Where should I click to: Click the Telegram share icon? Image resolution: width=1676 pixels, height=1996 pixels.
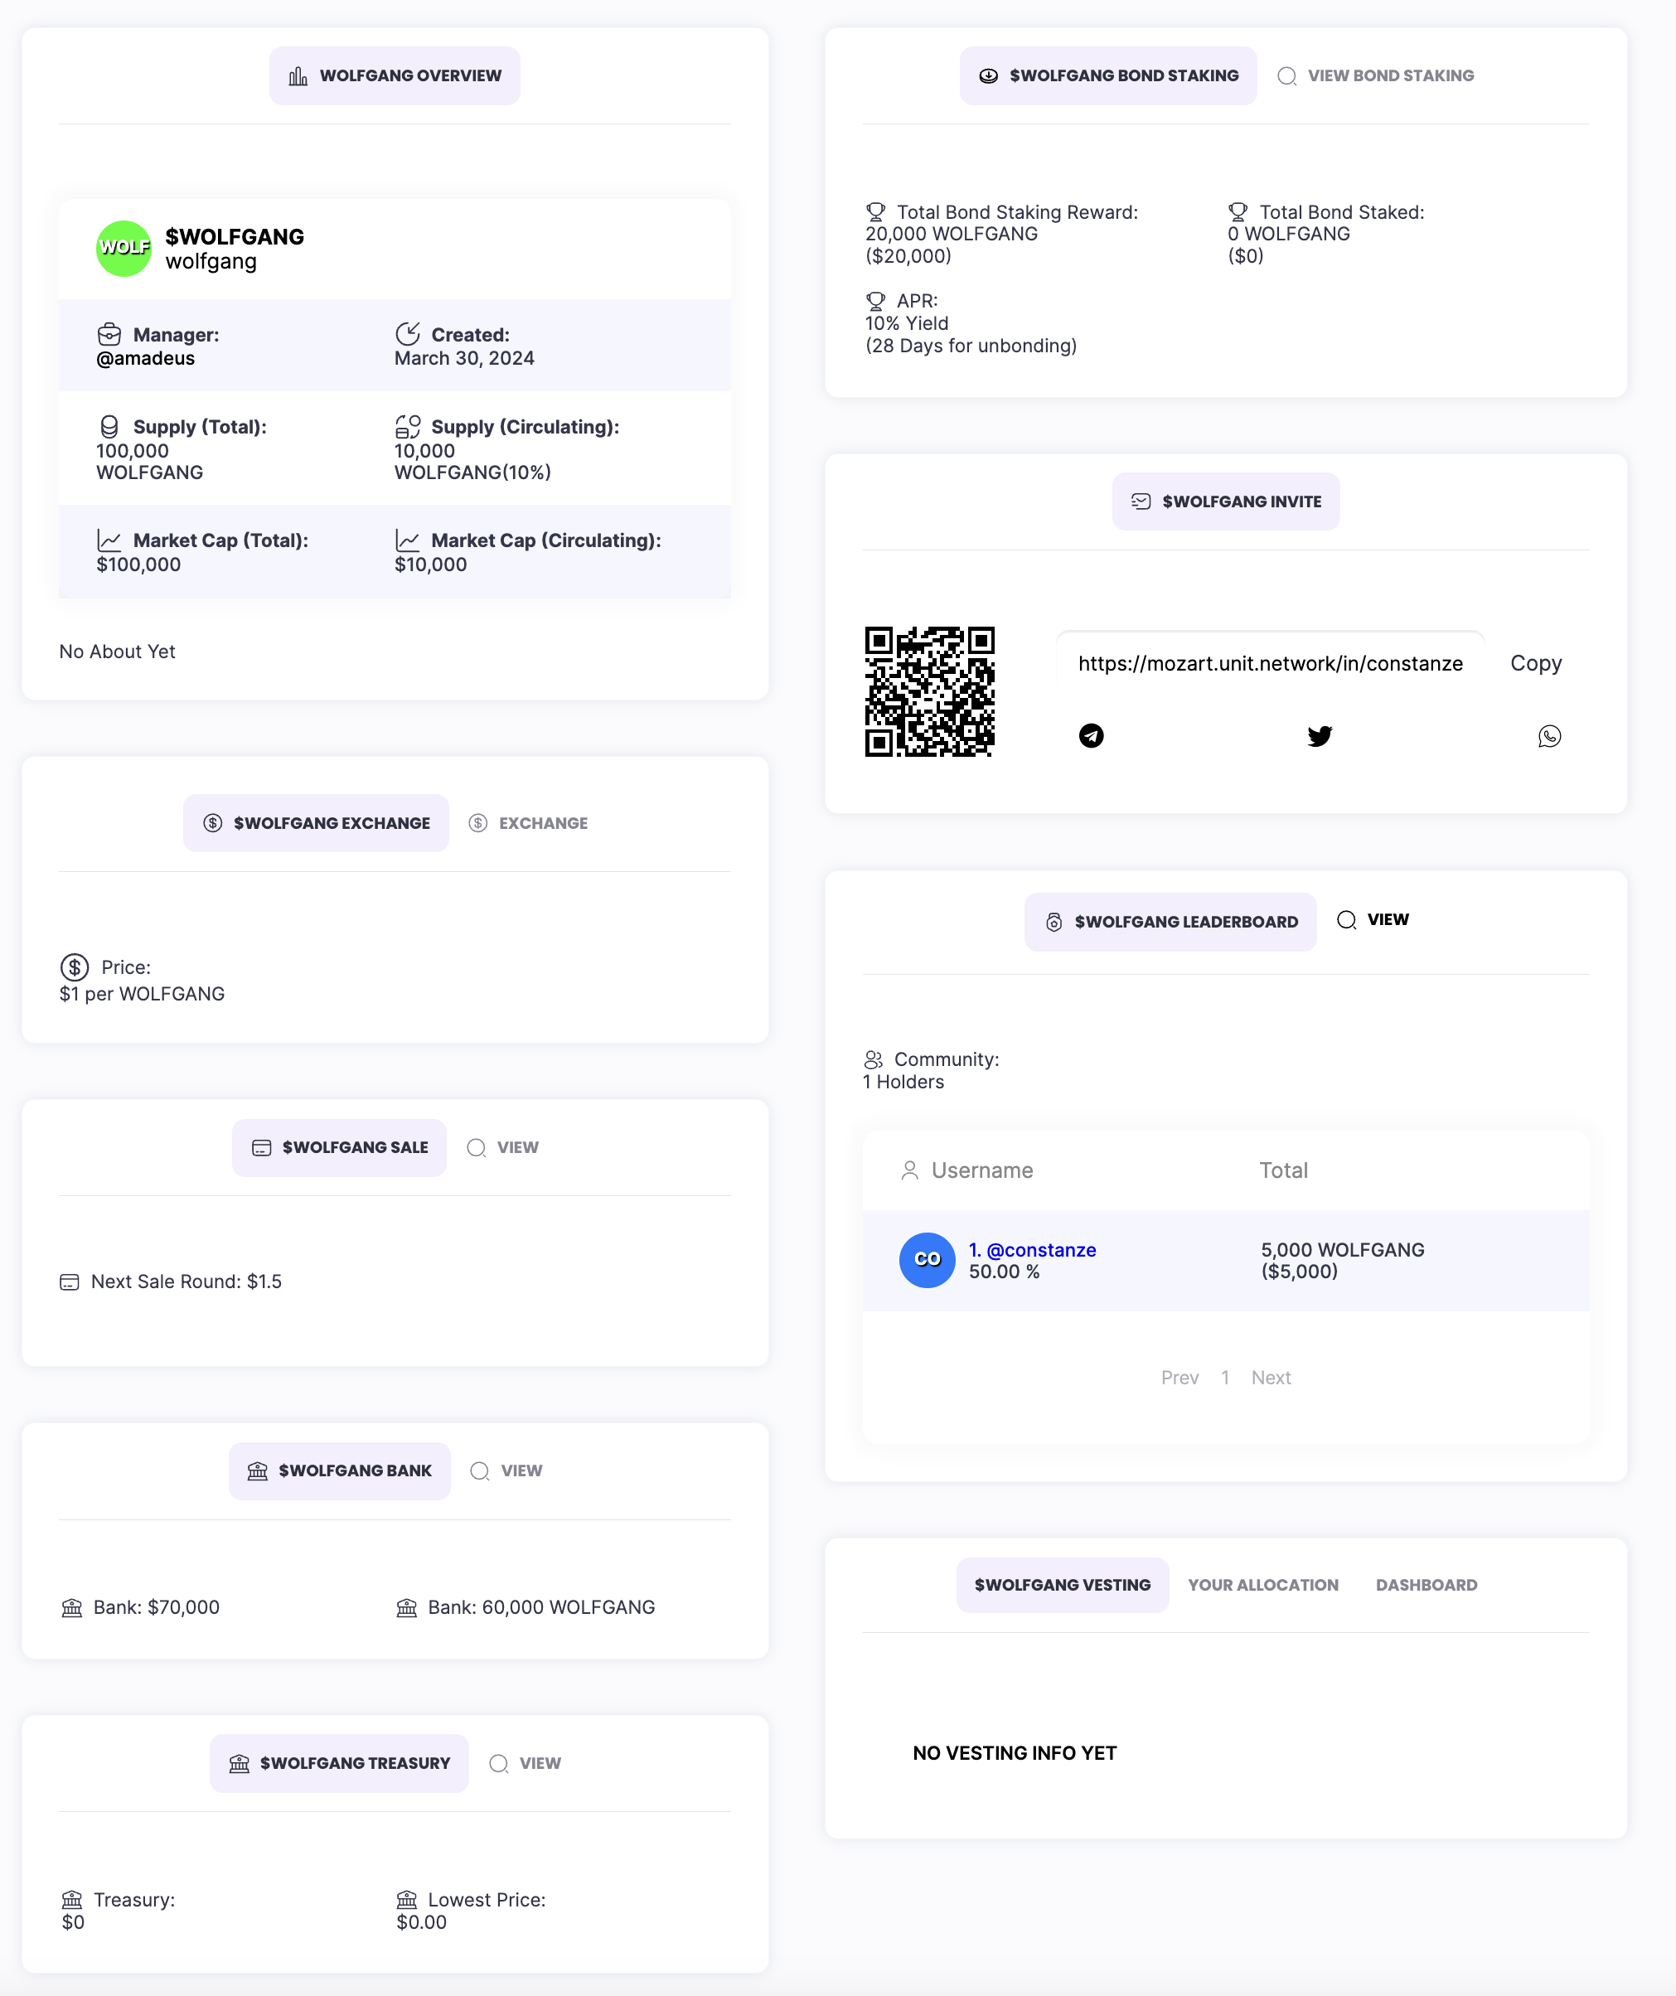pos(1092,736)
